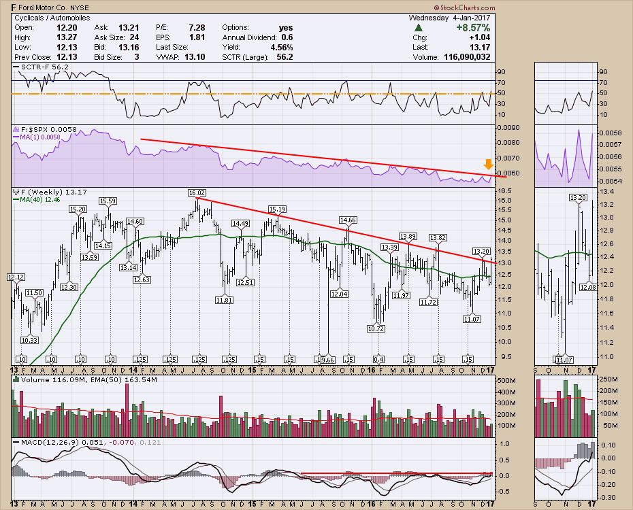Click the Volume value 116,090,032
The height and width of the screenshot is (510, 633).
[x=467, y=57]
